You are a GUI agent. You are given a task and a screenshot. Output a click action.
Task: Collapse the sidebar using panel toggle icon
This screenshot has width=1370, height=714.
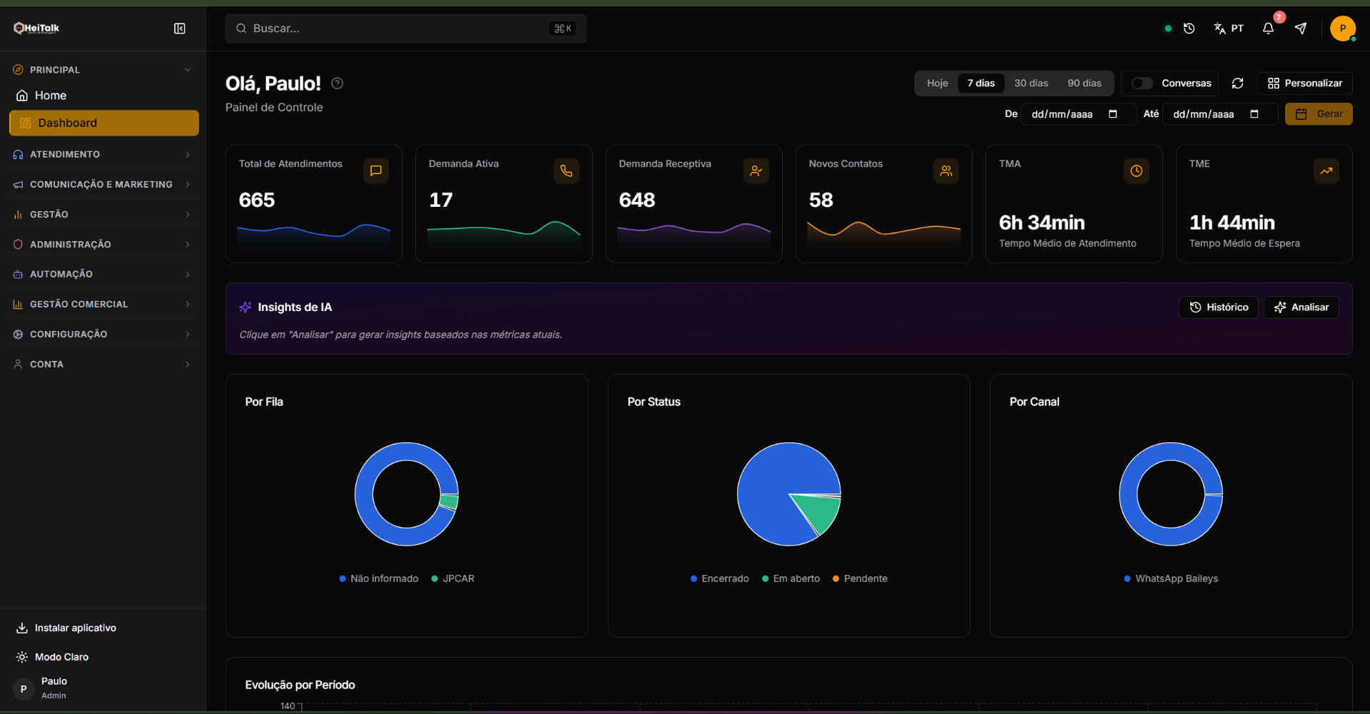tap(180, 29)
